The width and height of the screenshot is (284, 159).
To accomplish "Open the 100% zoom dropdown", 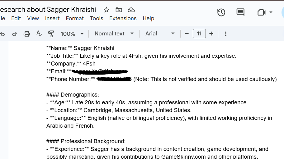I will (x=72, y=34).
